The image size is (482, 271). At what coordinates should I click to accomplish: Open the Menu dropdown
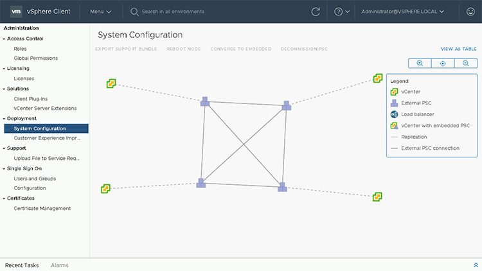tap(100, 12)
